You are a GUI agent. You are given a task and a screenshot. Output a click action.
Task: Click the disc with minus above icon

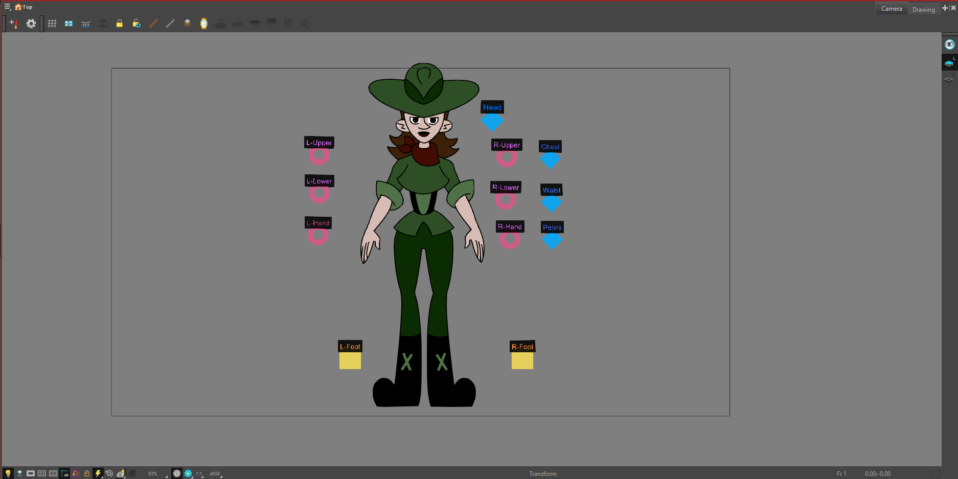(x=238, y=24)
